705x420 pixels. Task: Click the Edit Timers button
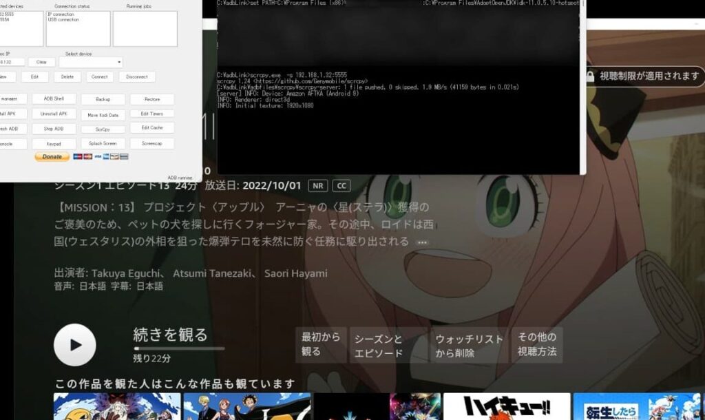152,114
